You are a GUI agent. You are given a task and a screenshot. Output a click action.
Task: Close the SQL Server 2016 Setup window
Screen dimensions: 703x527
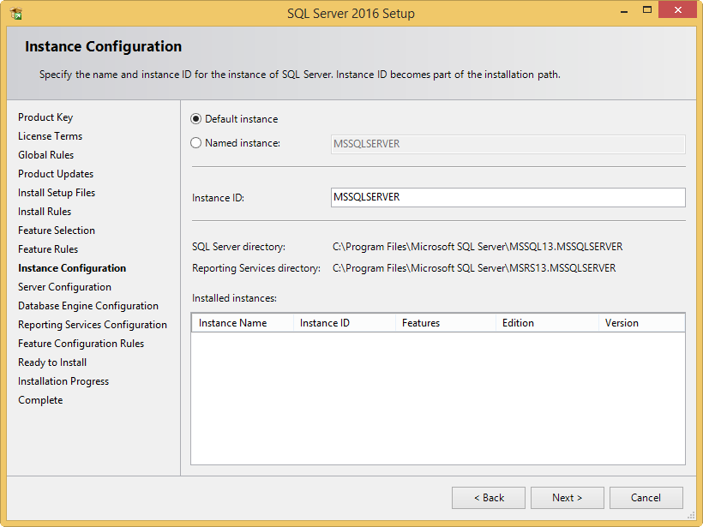[x=677, y=10]
